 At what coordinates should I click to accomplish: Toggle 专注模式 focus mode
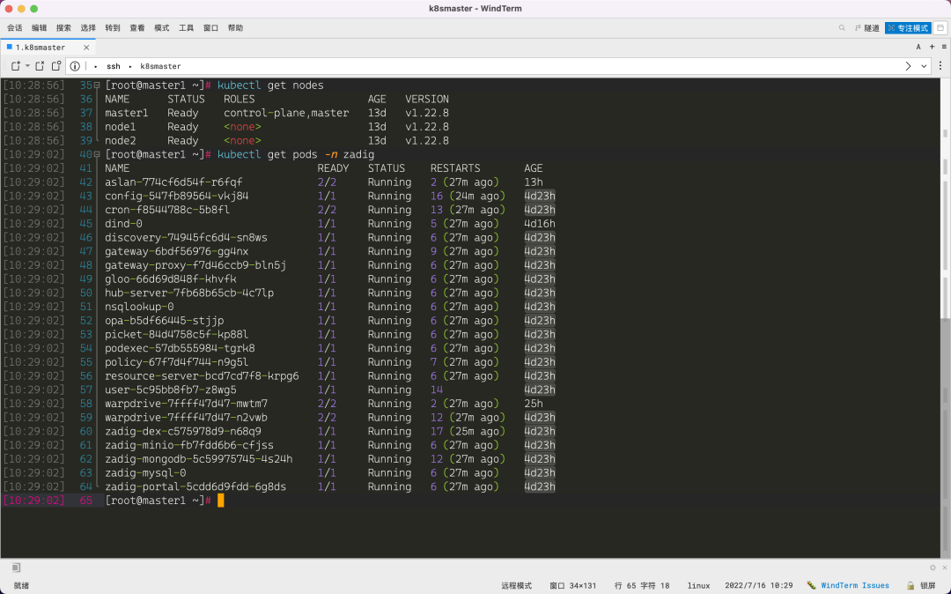coord(906,27)
